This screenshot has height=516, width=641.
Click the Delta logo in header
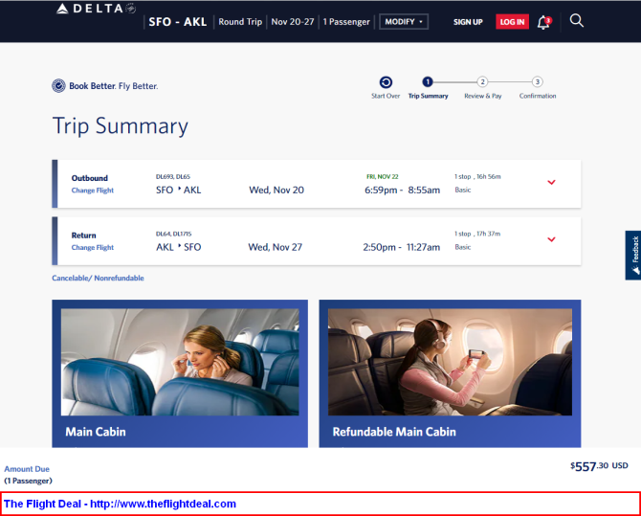coord(96,9)
